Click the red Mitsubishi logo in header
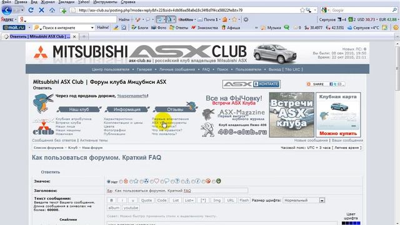 pyautogui.click(x=41, y=52)
